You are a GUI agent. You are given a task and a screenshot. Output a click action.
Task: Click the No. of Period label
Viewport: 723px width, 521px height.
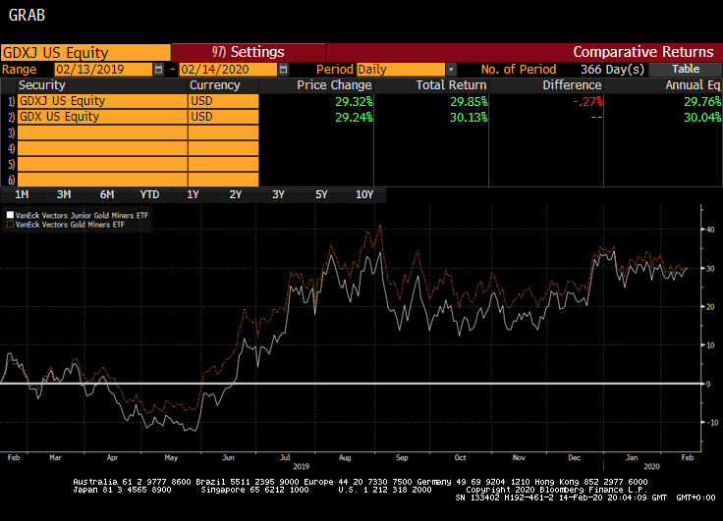[519, 69]
